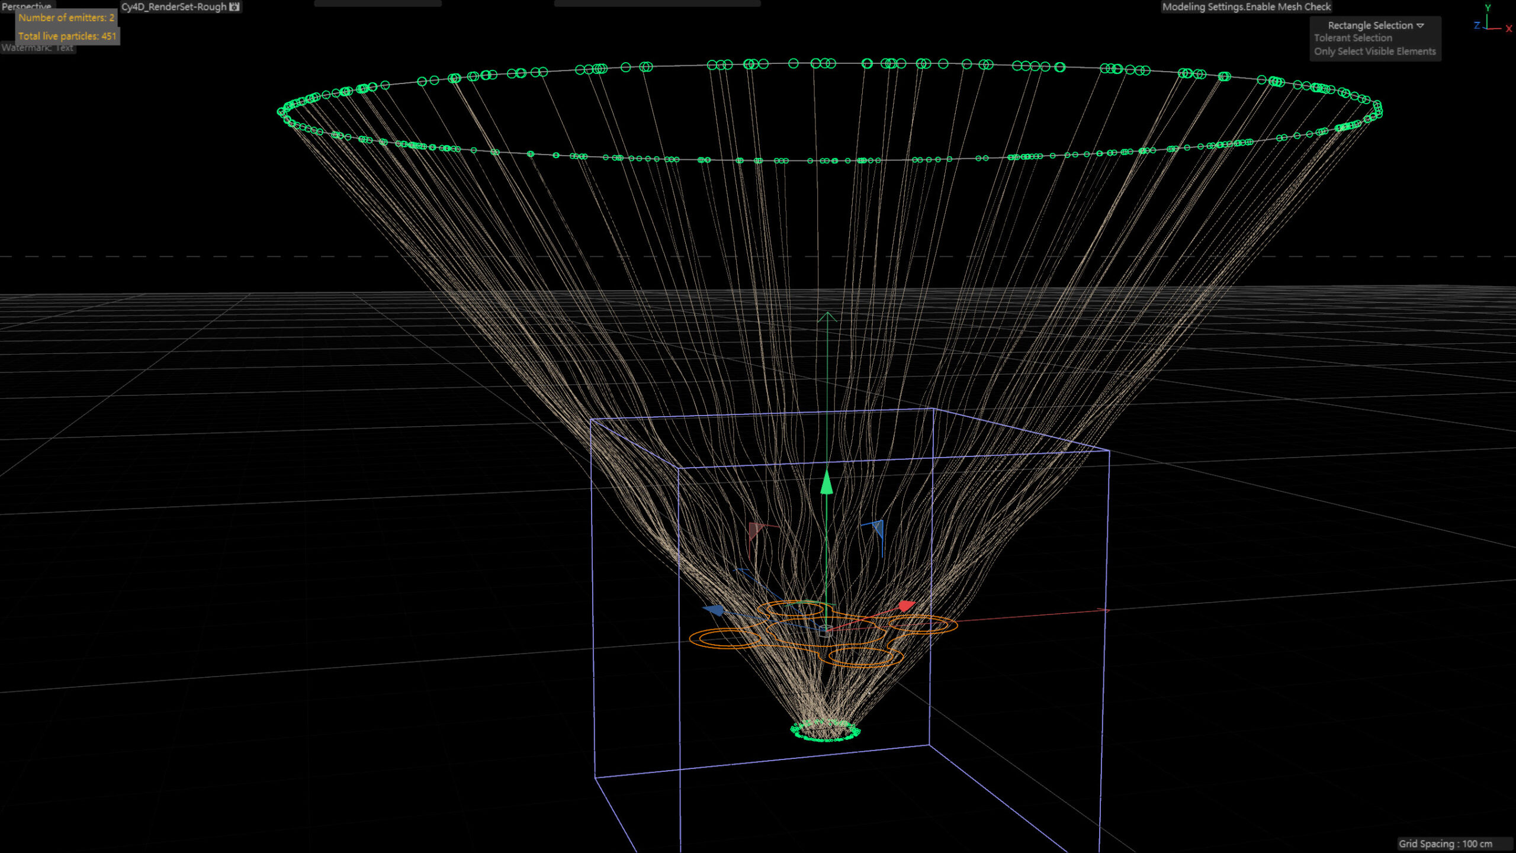The image size is (1516, 853).
Task: Toggle Tolerant Selection option
Action: pos(1353,38)
